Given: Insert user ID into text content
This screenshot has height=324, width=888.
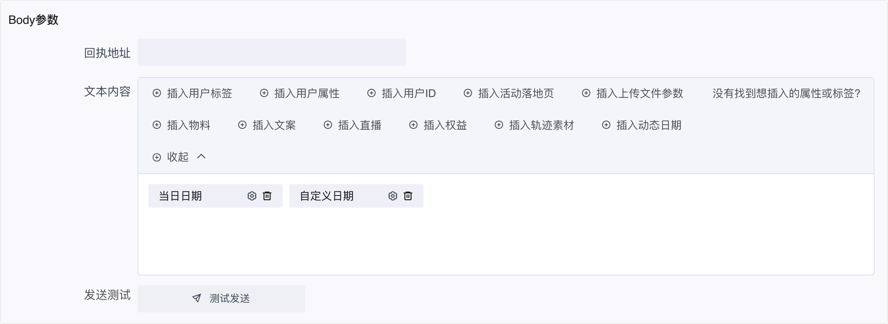Looking at the screenshot, I should point(408,93).
